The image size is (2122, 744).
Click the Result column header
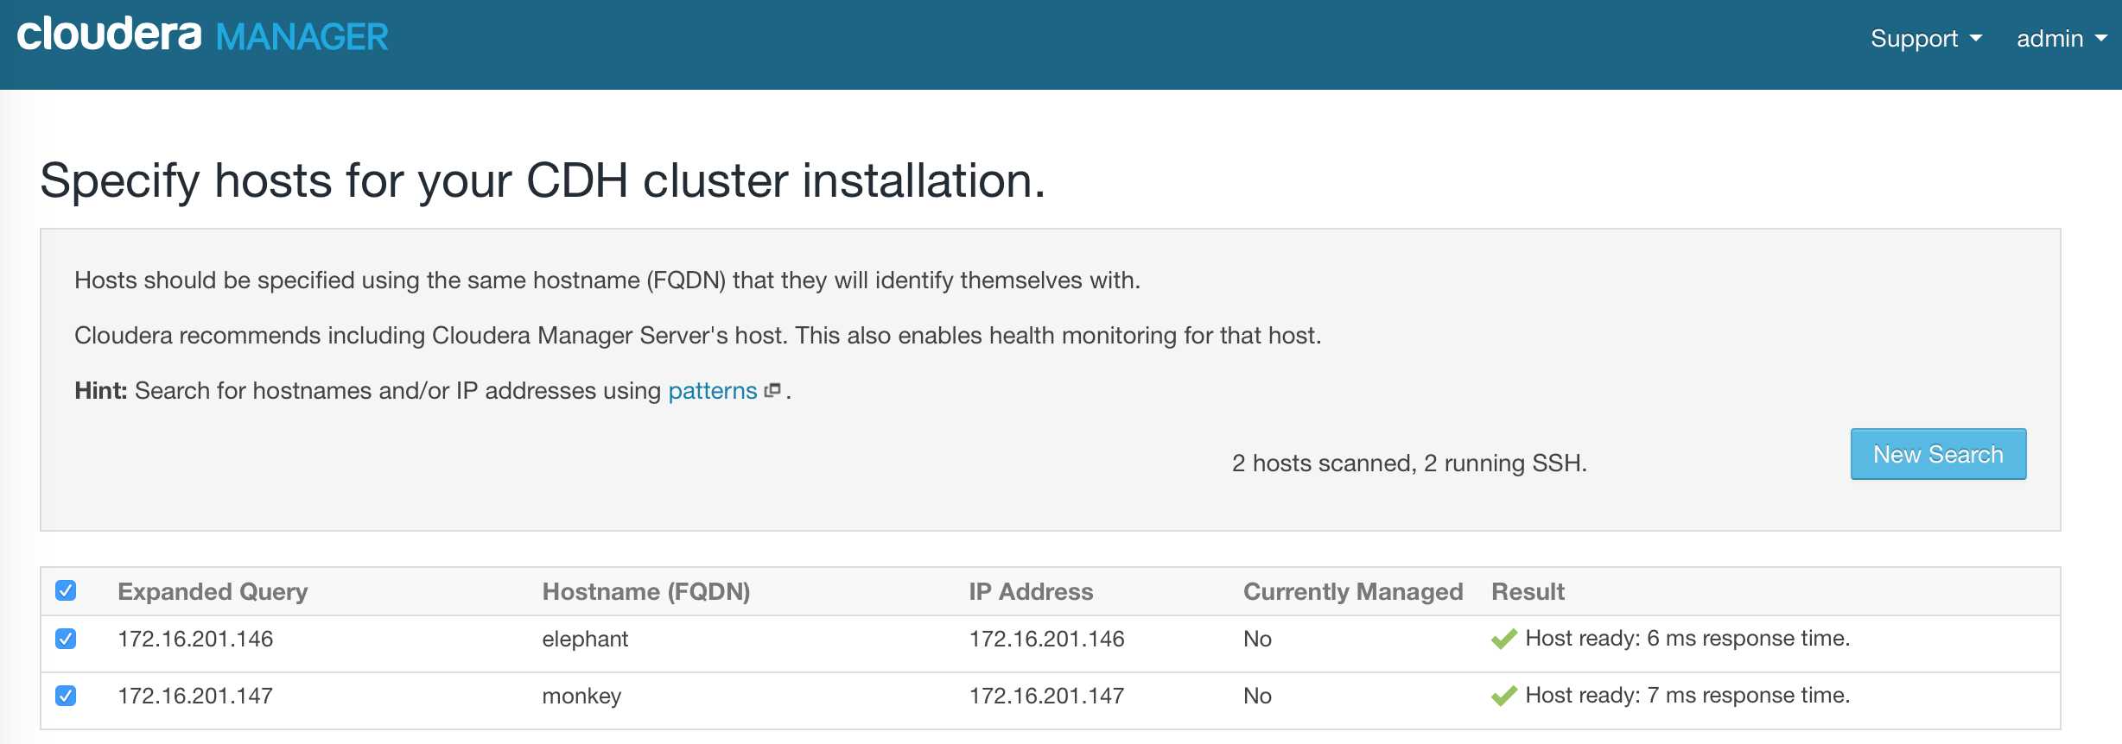tap(1528, 592)
